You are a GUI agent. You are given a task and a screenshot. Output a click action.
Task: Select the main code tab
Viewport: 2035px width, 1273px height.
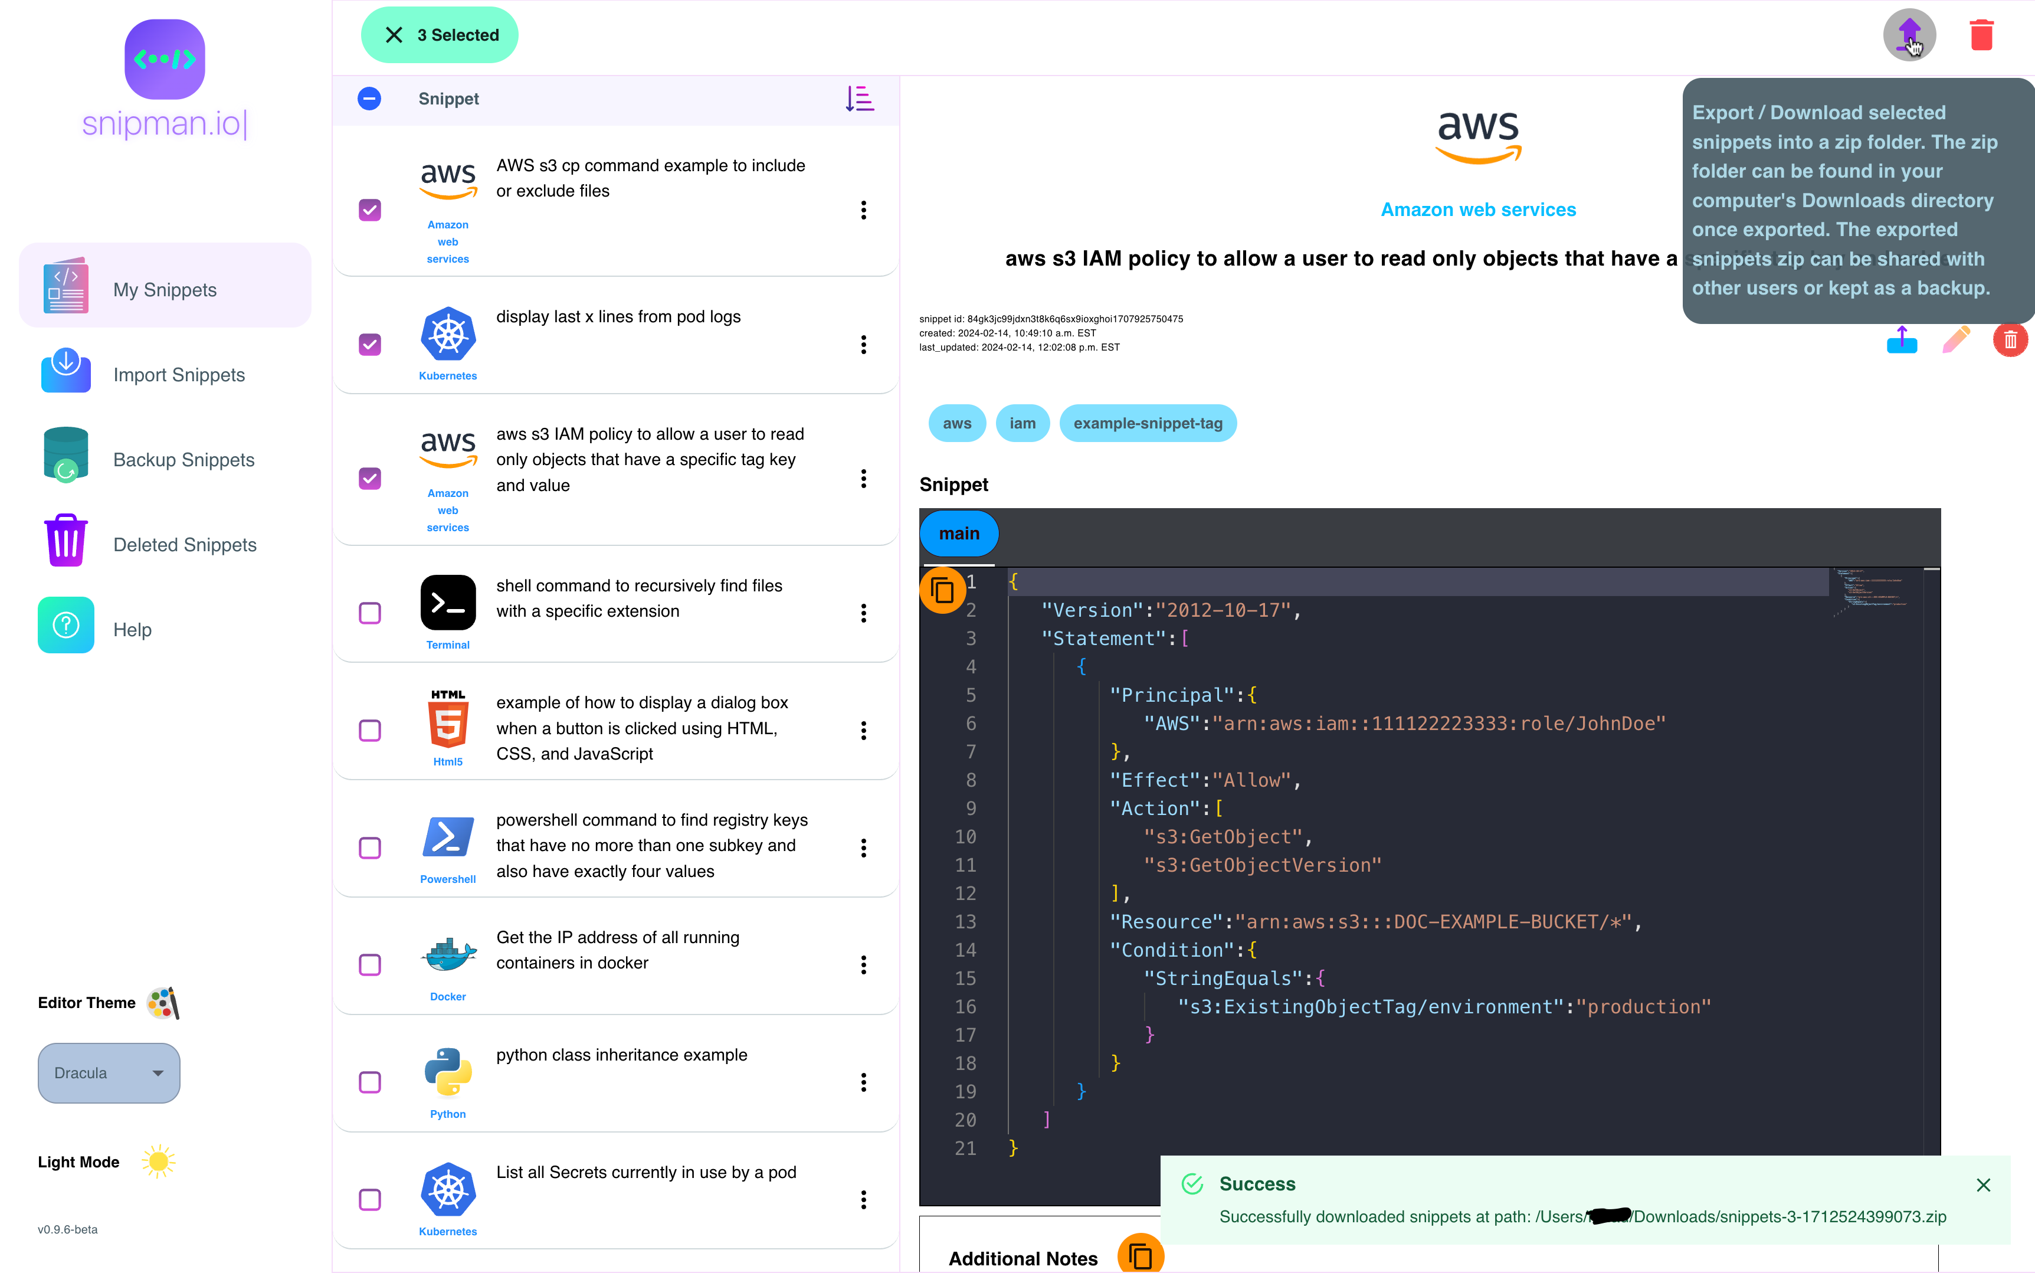click(x=959, y=534)
